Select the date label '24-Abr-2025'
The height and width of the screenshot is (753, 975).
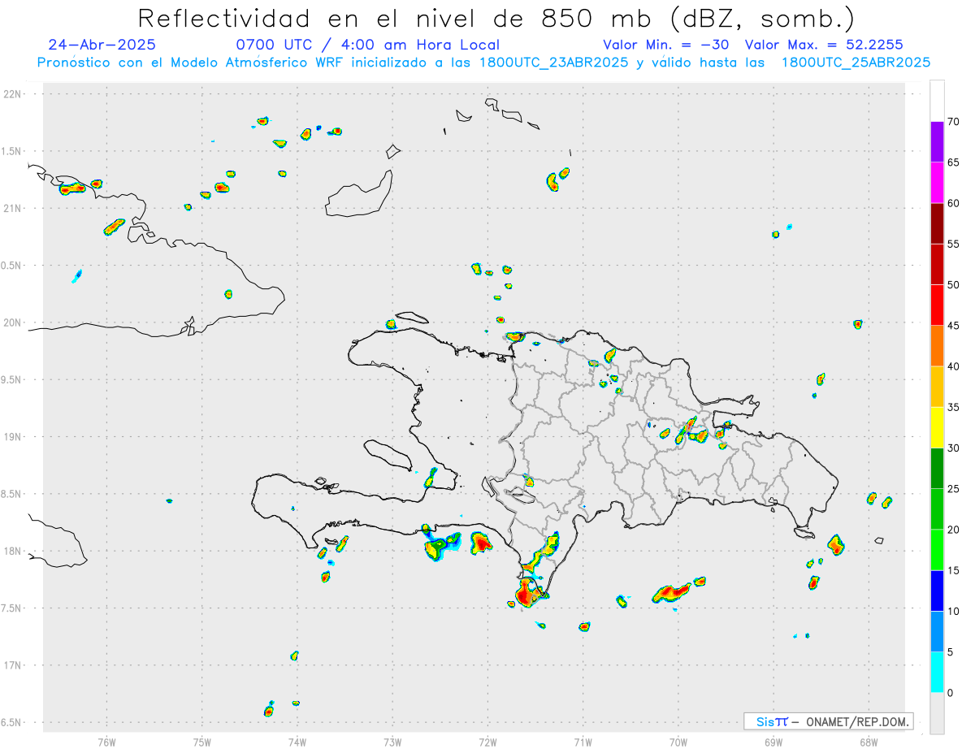pyautogui.click(x=102, y=45)
